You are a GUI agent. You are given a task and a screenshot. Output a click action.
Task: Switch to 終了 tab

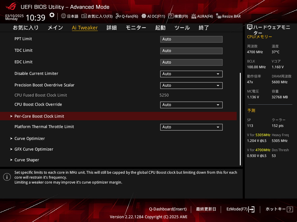204,28
